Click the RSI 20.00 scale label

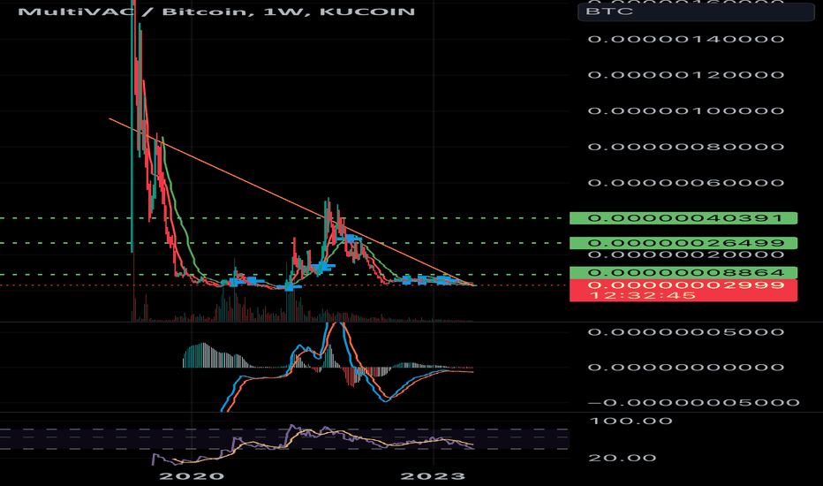click(623, 458)
